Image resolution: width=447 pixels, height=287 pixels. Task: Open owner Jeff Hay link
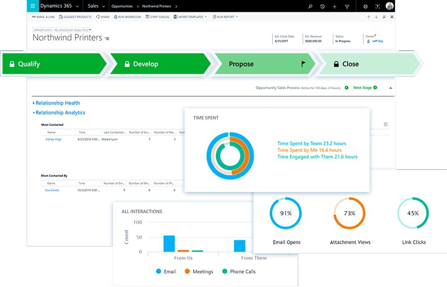pyautogui.click(x=378, y=41)
